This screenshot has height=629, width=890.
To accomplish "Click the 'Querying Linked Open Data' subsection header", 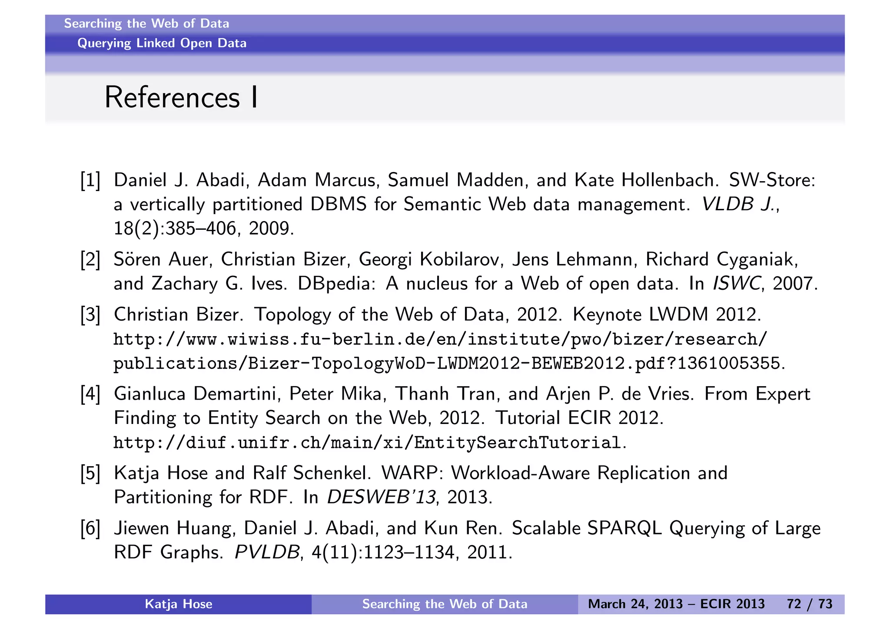I will pyautogui.click(x=162, y=43).
